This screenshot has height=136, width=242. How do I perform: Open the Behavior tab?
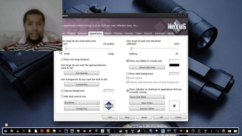pos(82,34)
